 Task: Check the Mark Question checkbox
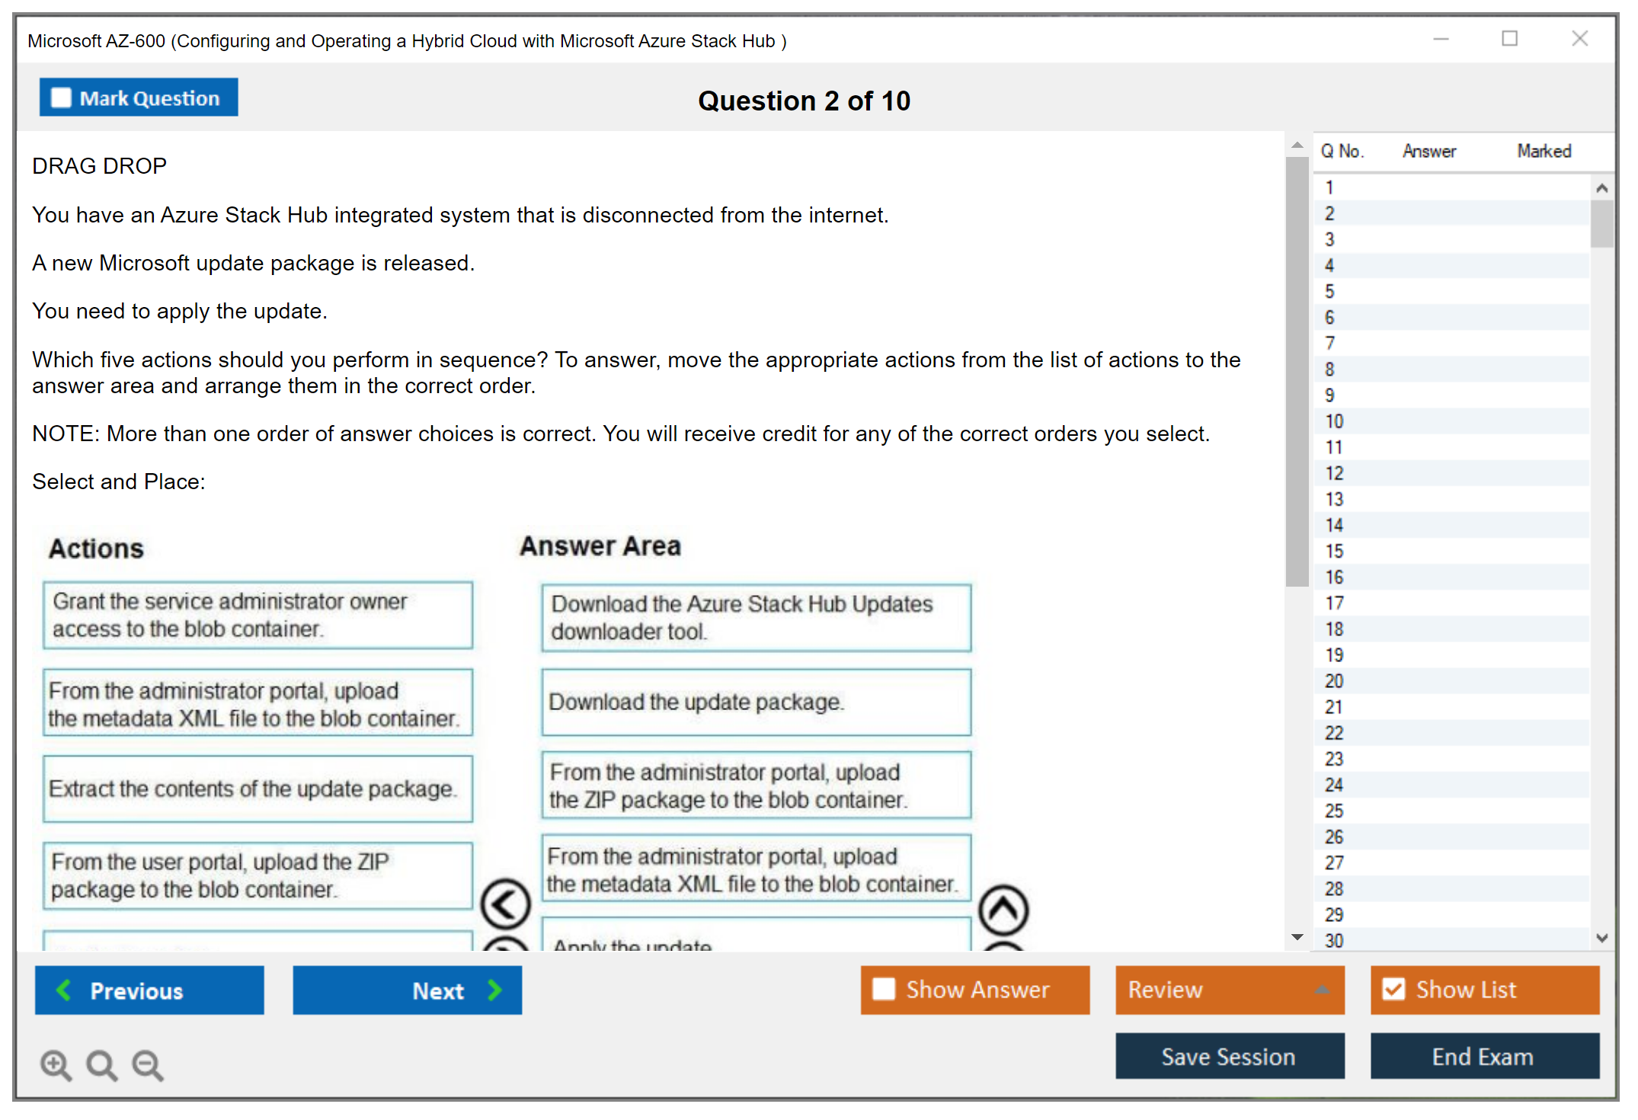pos(61,98)
